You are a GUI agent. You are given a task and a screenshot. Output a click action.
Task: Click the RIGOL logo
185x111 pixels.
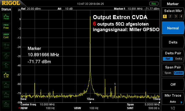point(11,3)
